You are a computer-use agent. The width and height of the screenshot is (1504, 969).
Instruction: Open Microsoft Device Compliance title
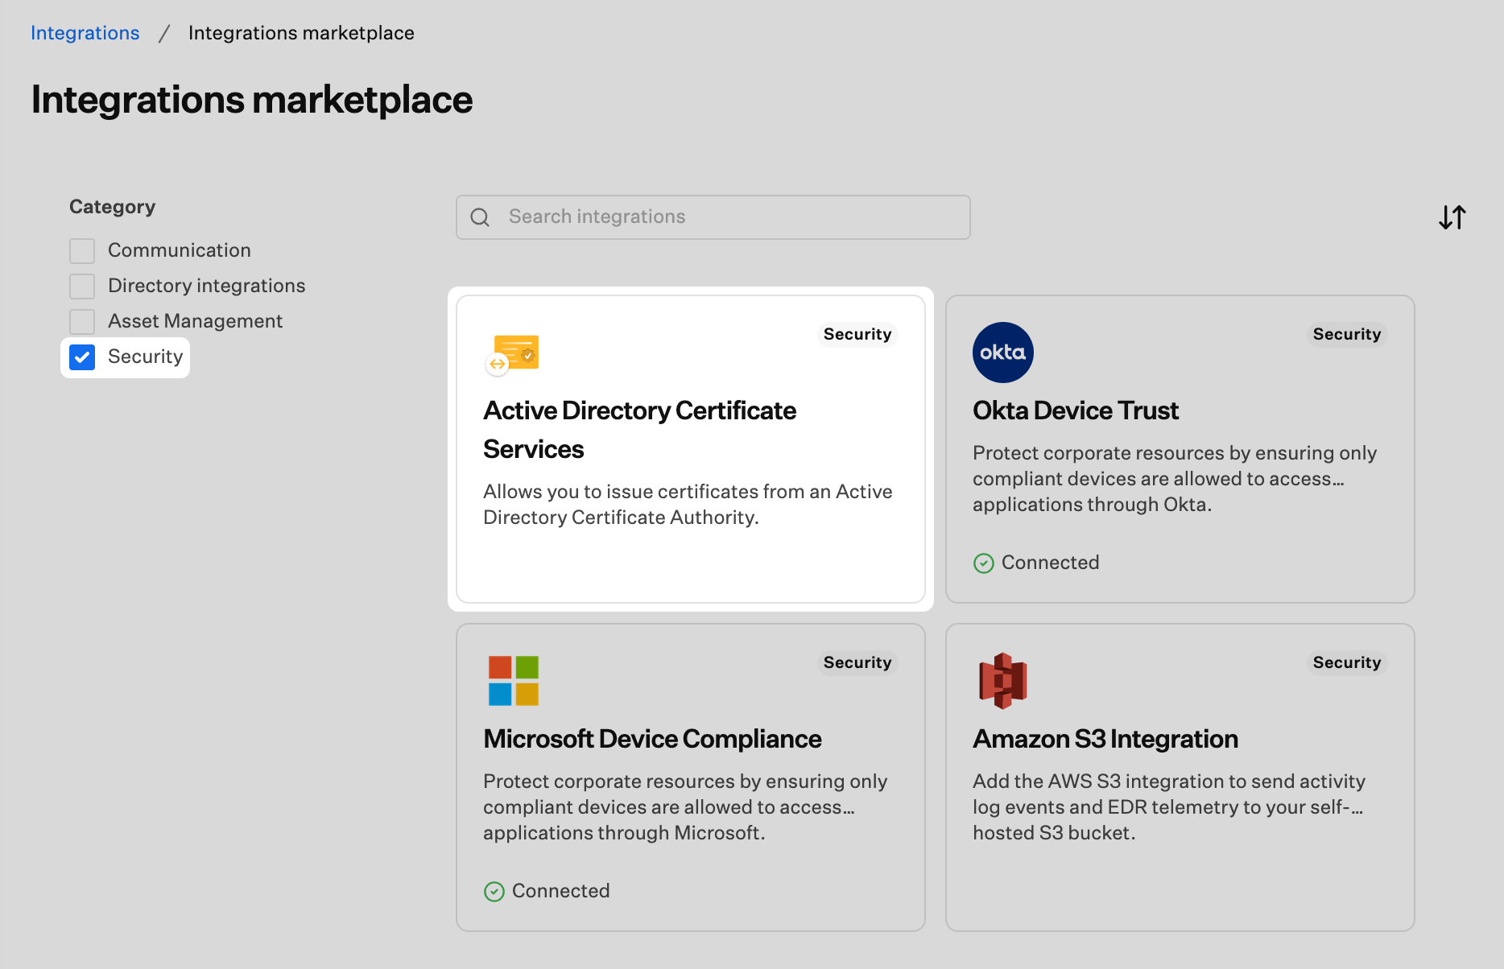click(x=652, y=739)
